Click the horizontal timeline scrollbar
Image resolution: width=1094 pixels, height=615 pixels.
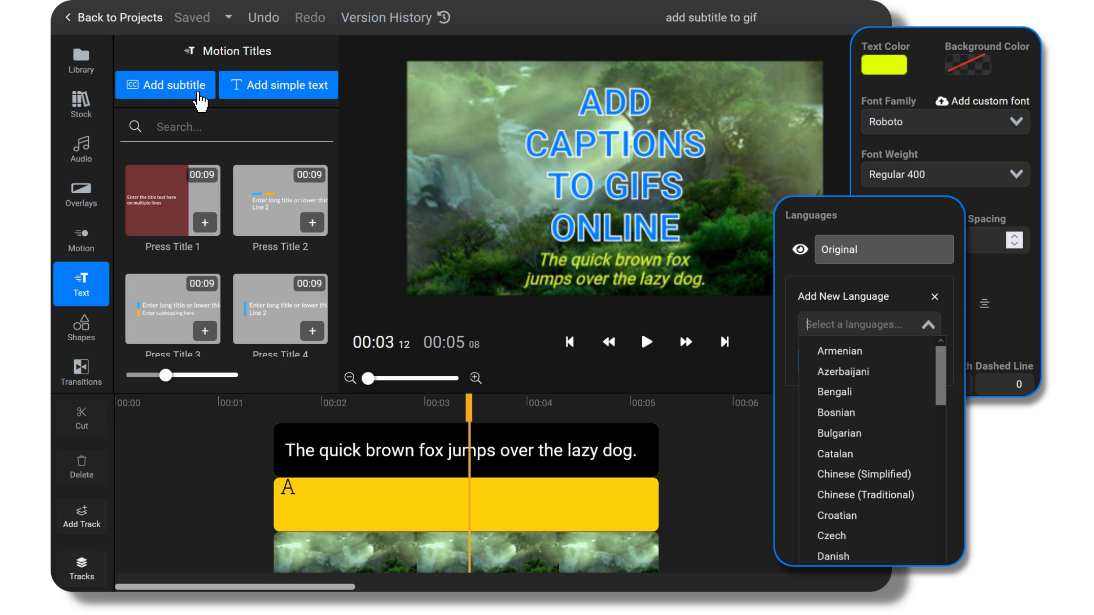point(235,587)
